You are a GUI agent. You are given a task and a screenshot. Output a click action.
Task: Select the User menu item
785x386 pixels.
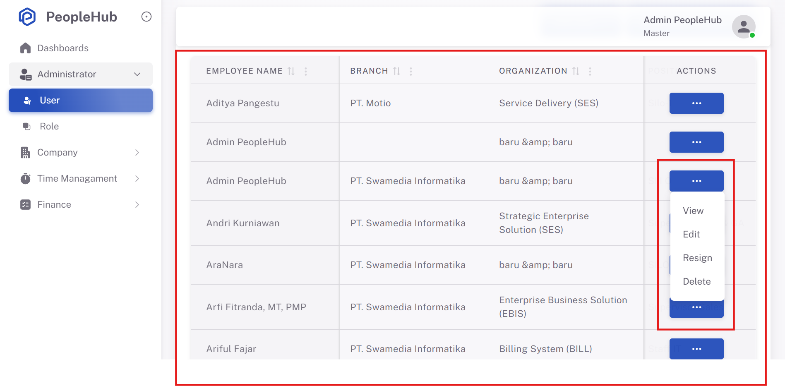[x=81, y=100]
